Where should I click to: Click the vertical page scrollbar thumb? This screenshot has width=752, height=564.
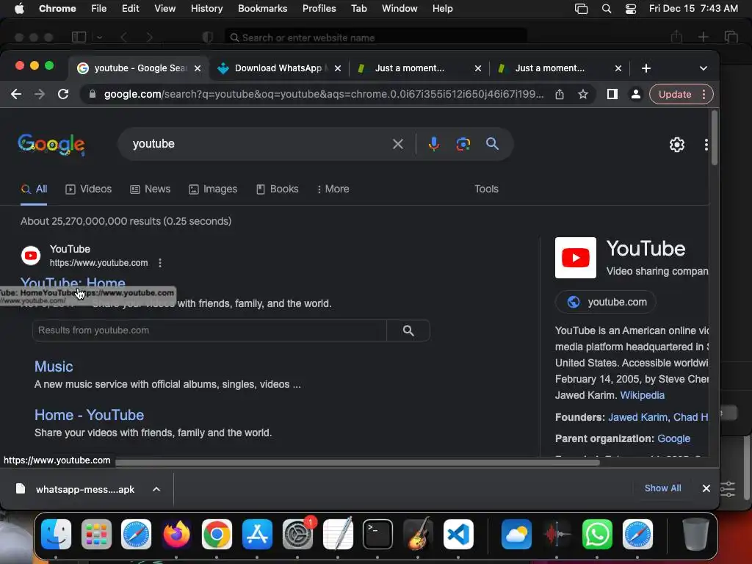point(715,137)
